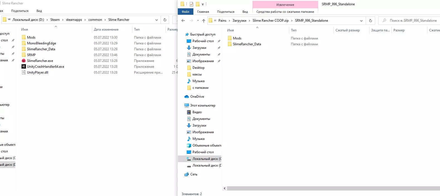Switch to Главная ribbon tab
Screen dimensions: 440x196
click(203, 12)
